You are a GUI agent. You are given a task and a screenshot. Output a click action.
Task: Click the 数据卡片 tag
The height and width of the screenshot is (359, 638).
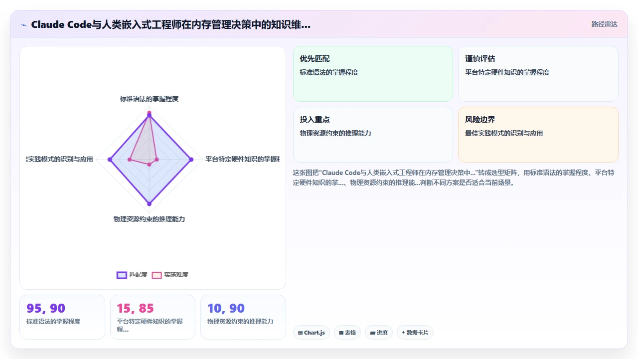coord(415,333)
